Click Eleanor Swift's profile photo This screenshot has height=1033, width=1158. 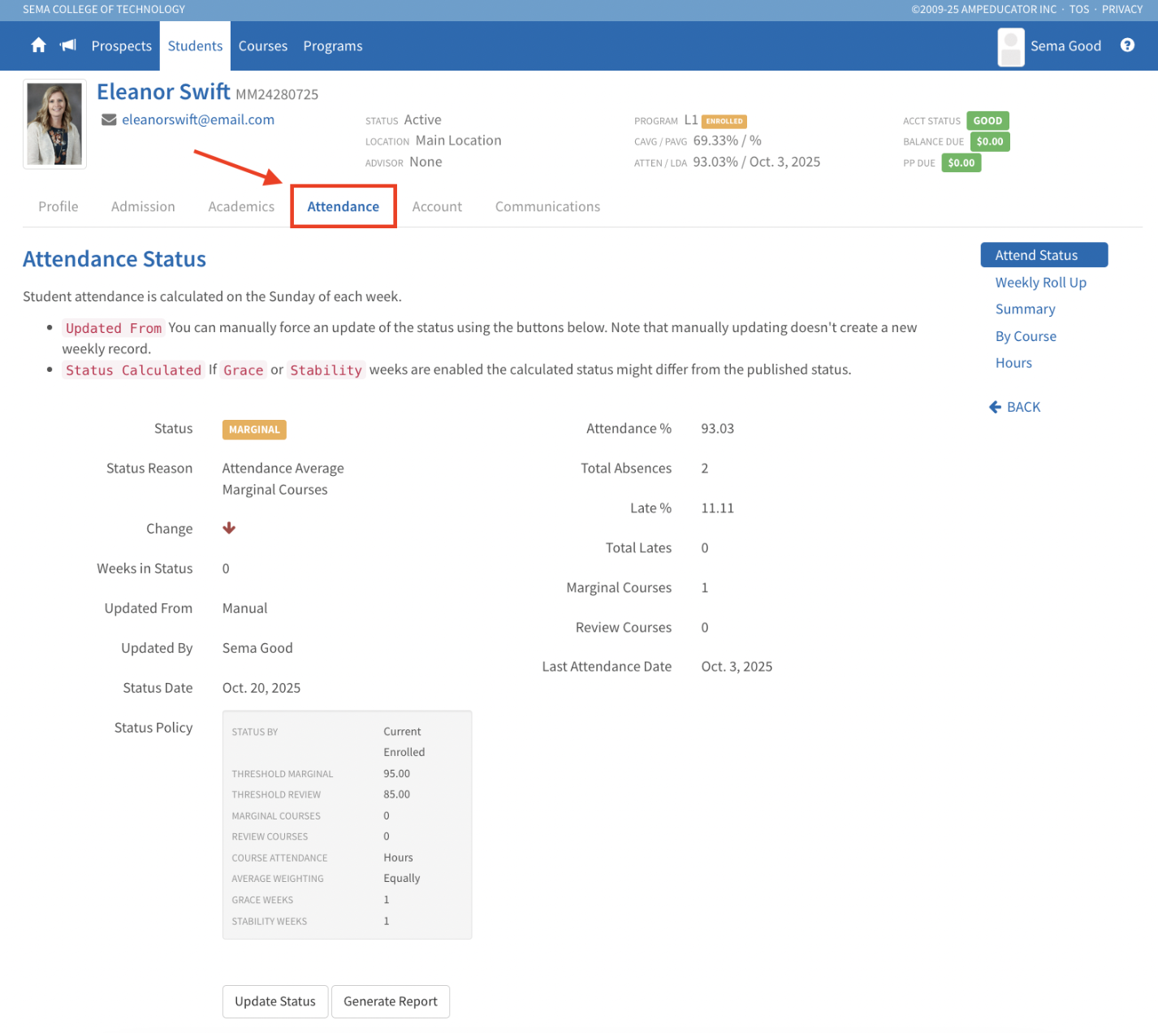tap(54, 124)
